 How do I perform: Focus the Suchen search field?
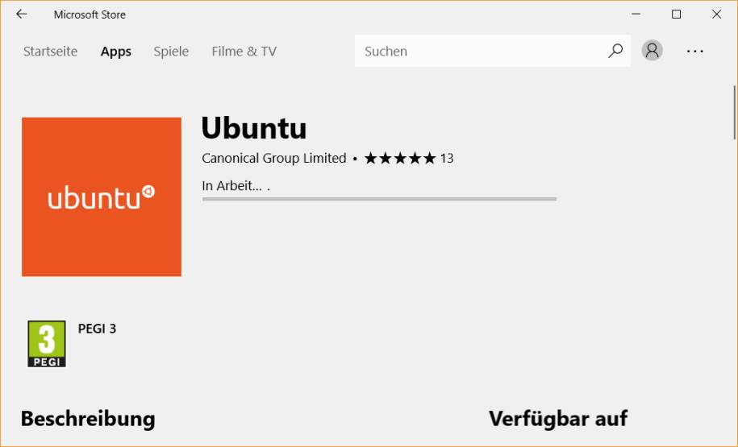point(480,51)
